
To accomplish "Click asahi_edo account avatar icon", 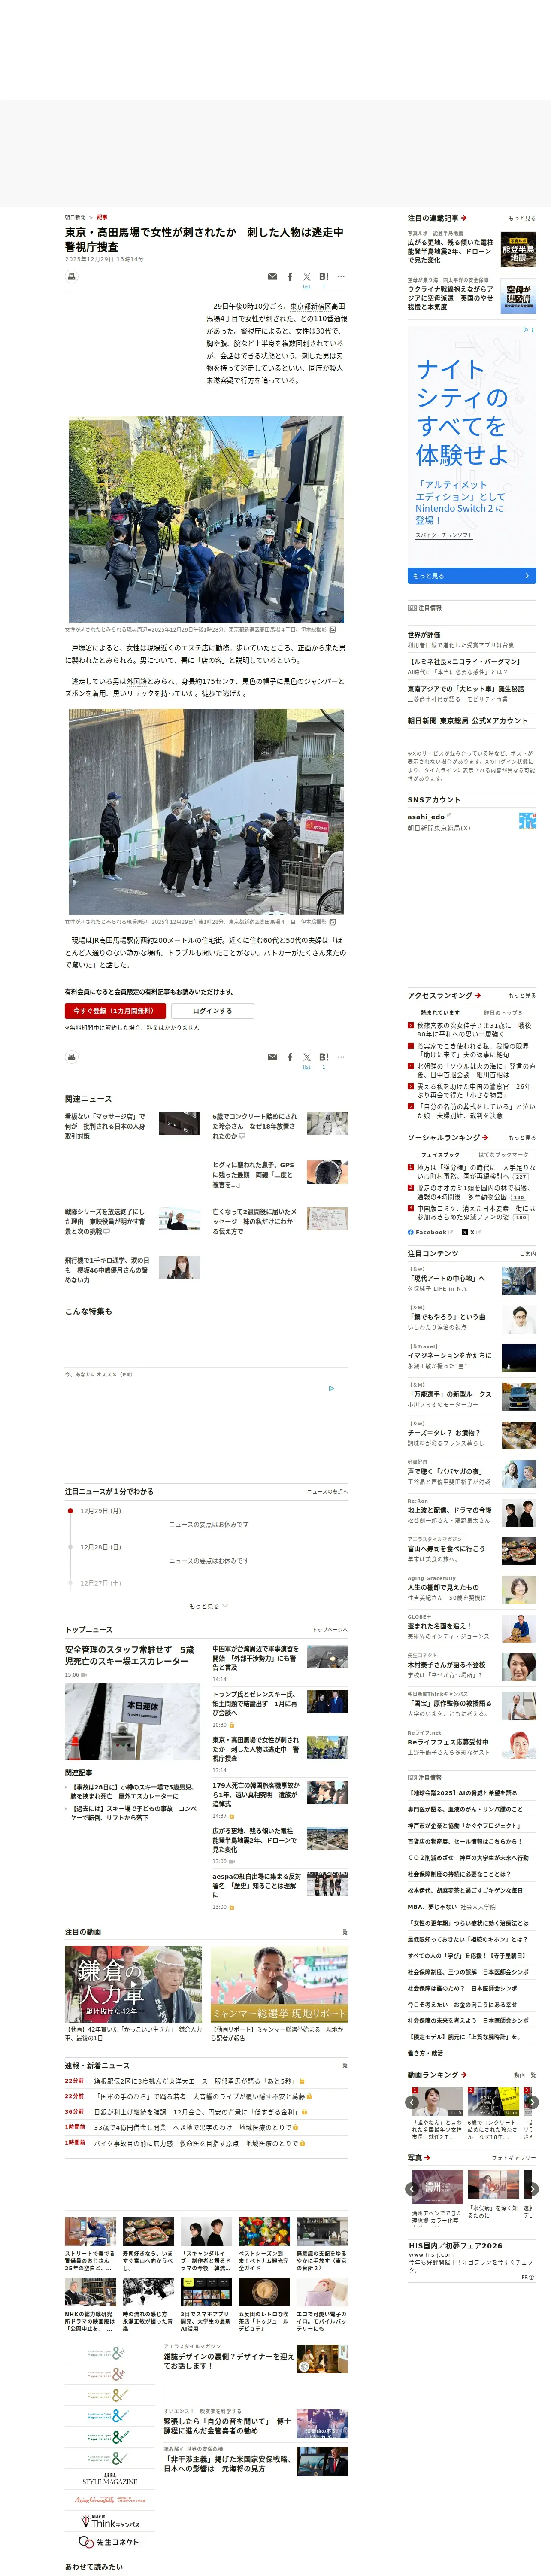I will click(527, 821).
